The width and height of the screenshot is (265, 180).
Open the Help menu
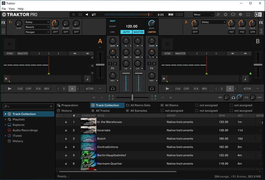point(21,9)
